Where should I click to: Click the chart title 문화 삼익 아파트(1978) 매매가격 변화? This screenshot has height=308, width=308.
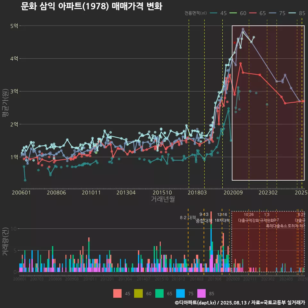91,6
